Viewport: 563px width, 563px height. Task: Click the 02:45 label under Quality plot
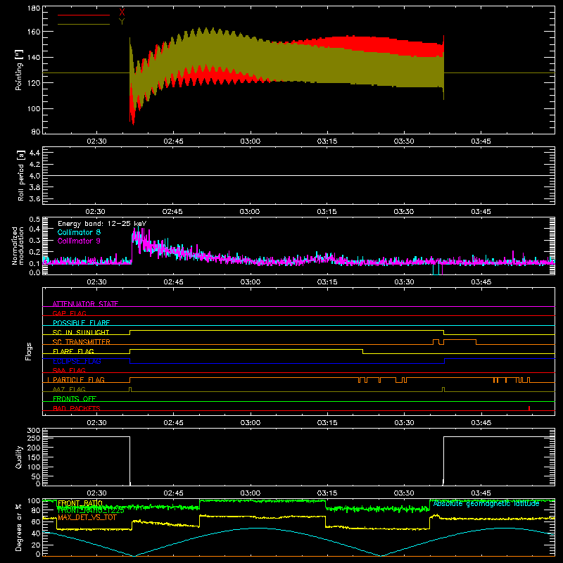173,493
